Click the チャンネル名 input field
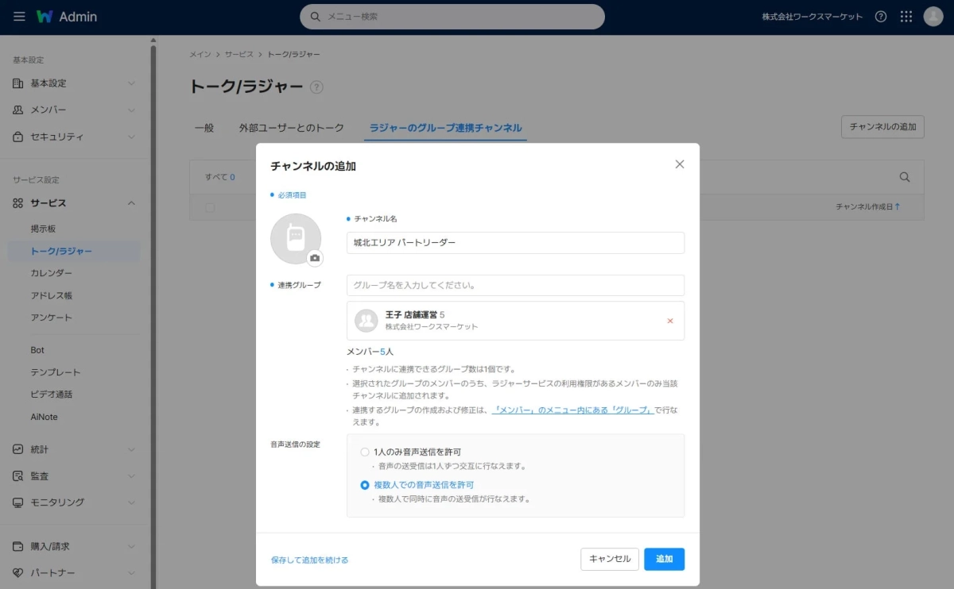The width and height of the screenshot is (954, 589). coord(514,243)
